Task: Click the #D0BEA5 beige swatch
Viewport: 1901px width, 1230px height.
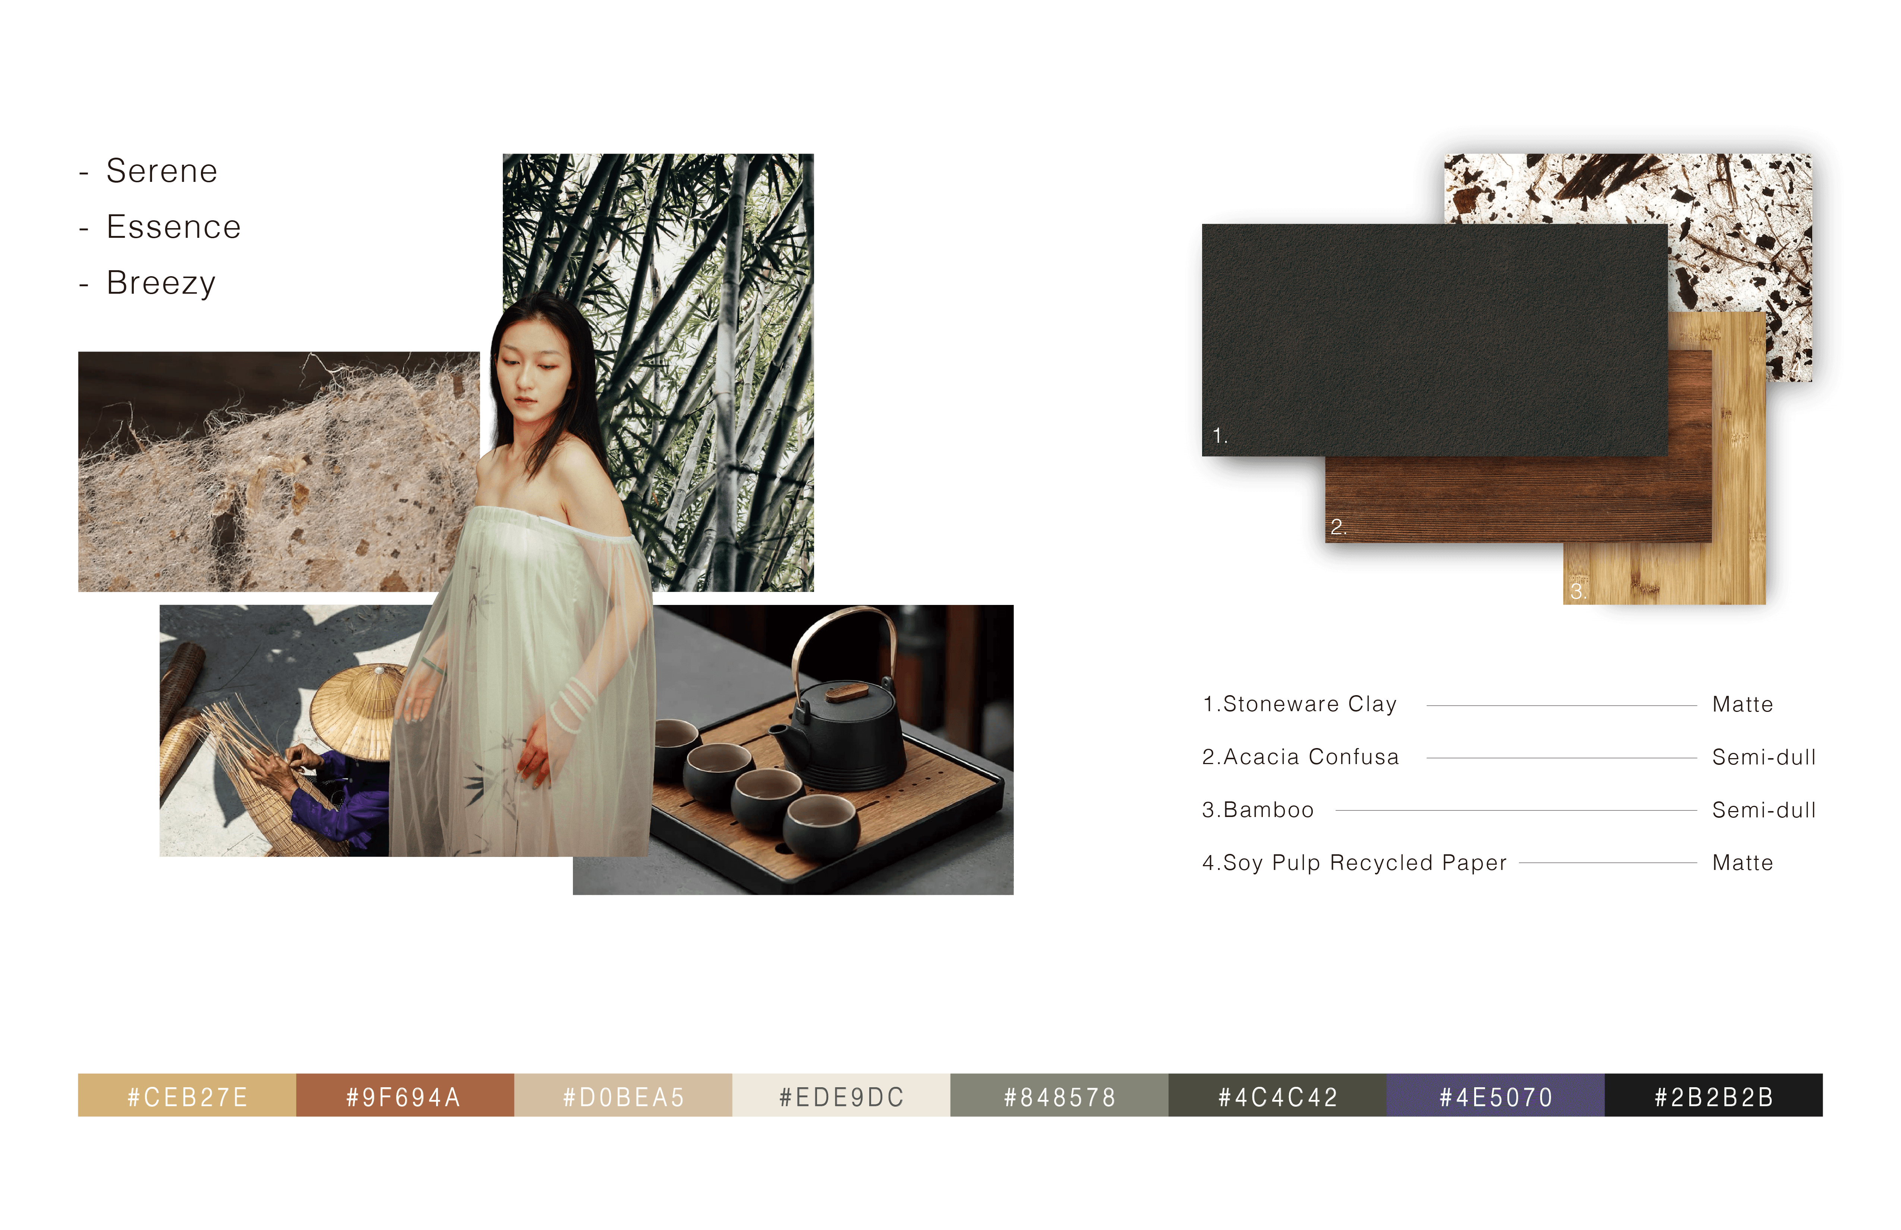Action: 623,1095
